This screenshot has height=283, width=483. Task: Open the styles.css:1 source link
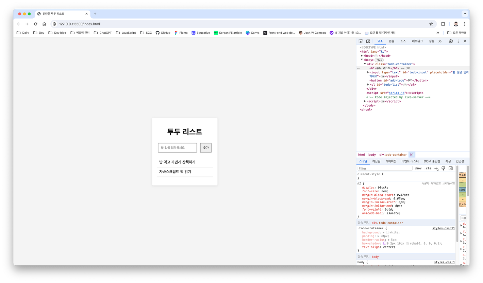click(445, 262)
